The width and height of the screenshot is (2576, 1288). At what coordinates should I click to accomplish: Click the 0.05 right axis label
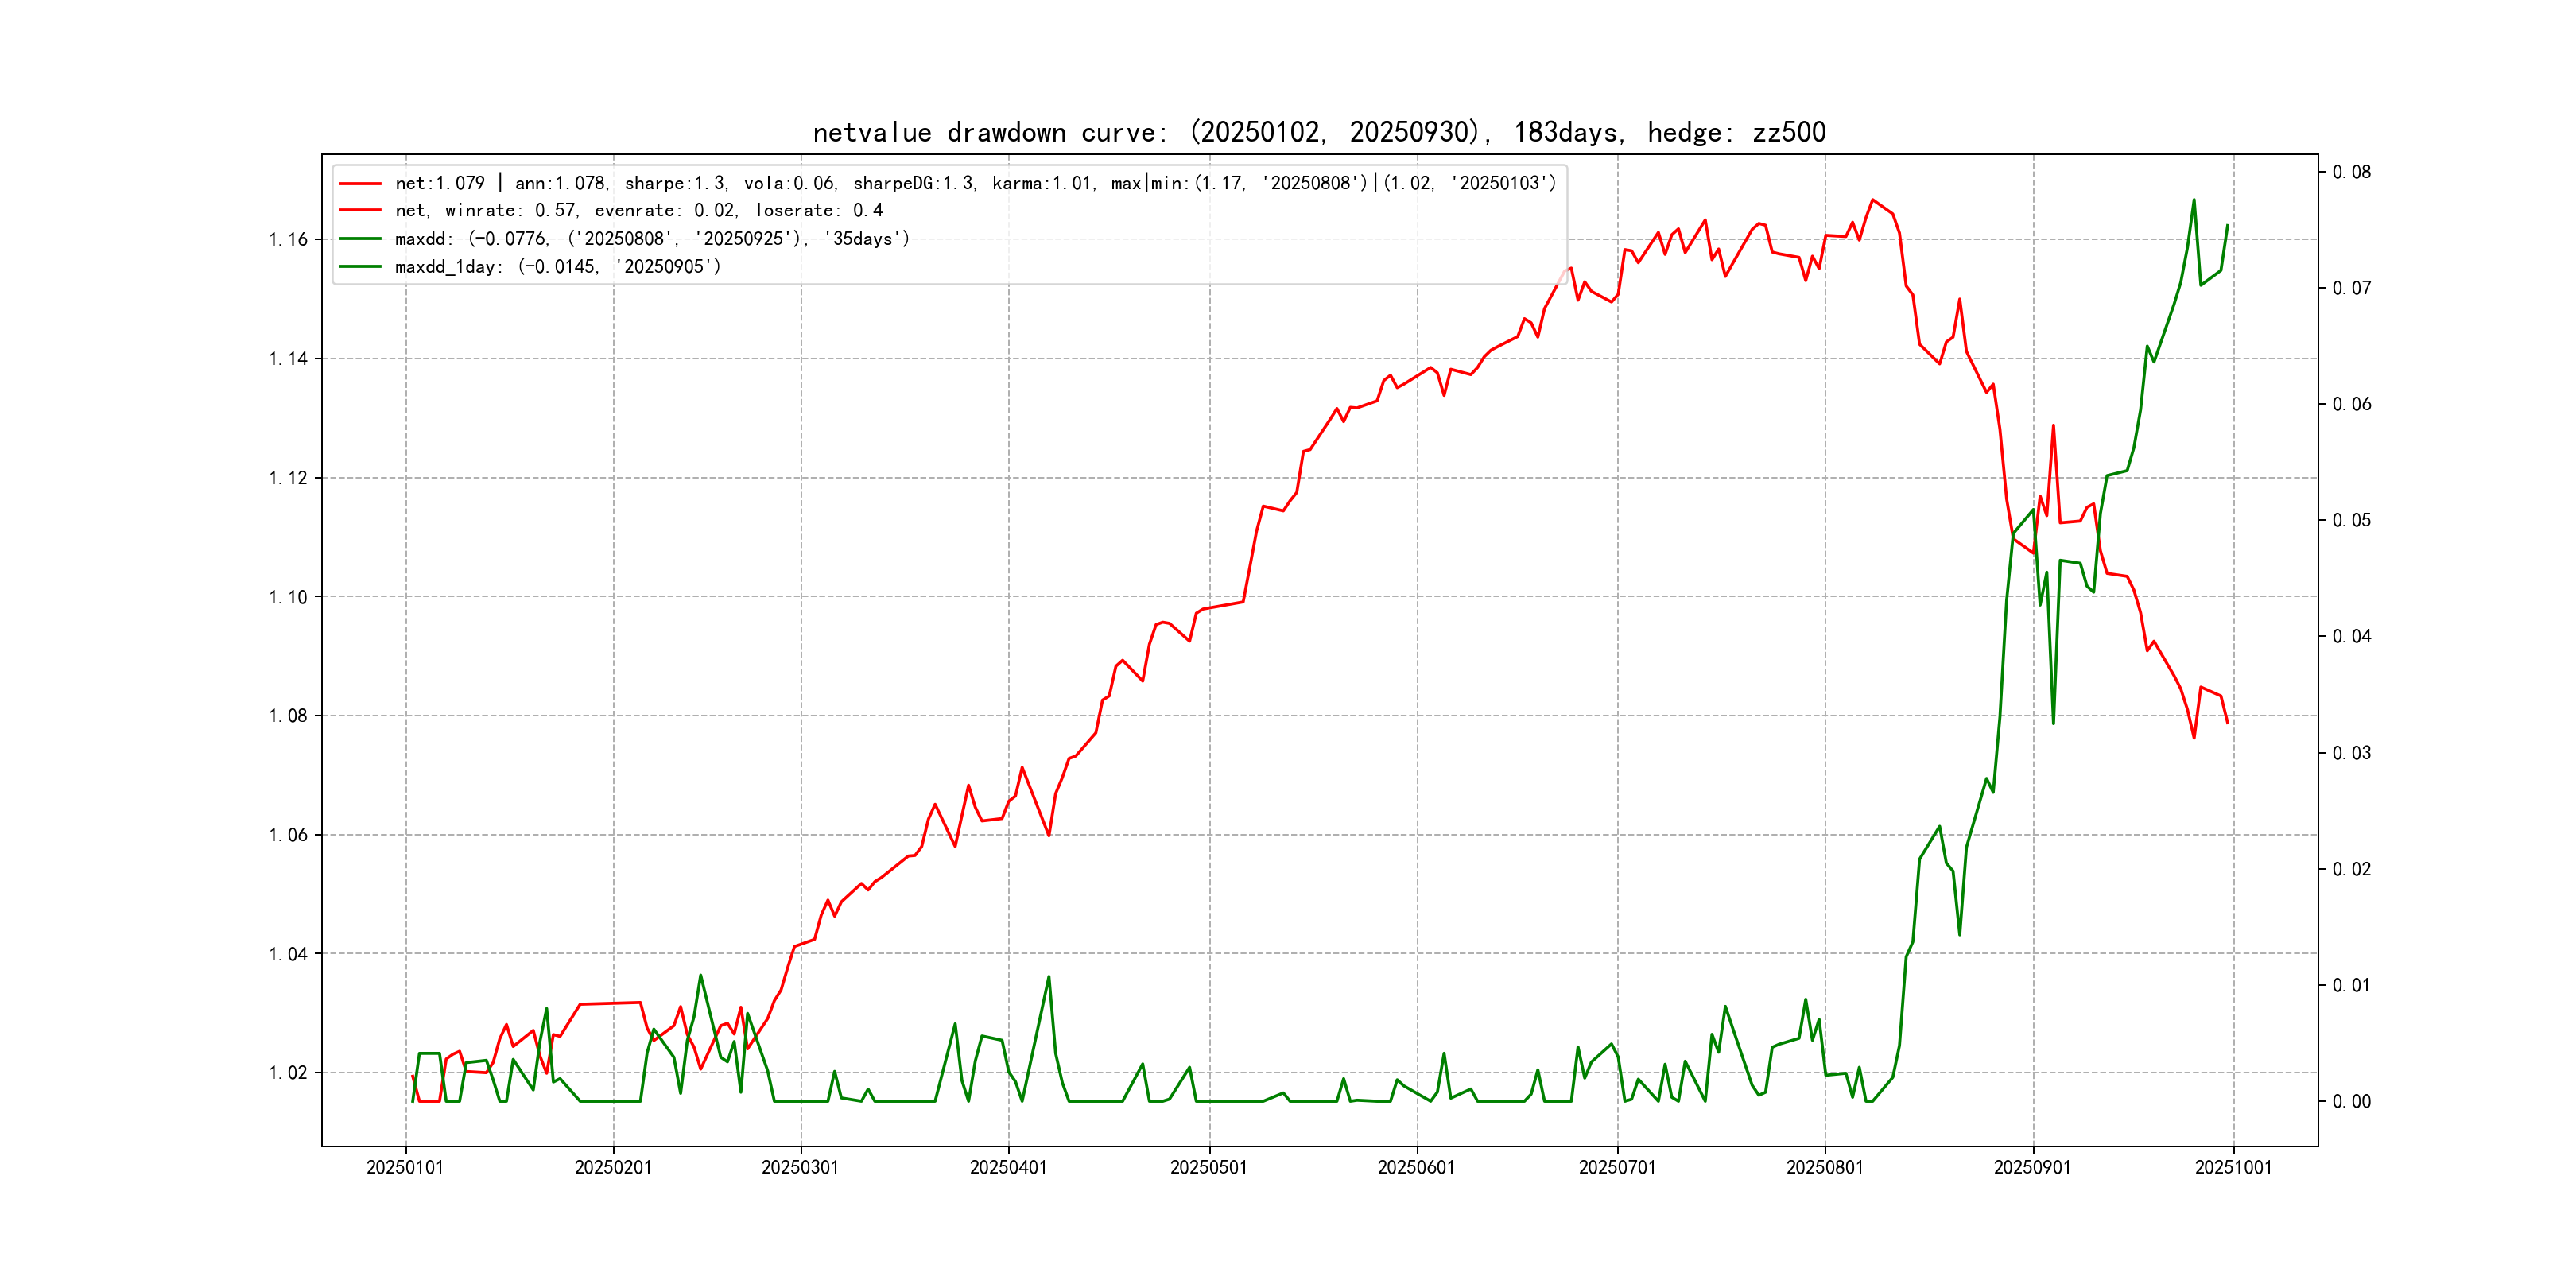pyautogui.click(x=2351, y=520)
